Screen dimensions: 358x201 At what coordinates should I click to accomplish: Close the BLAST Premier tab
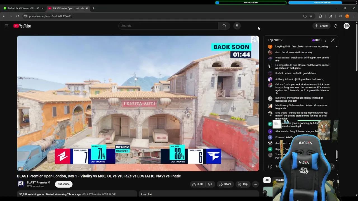pos(87,8)
